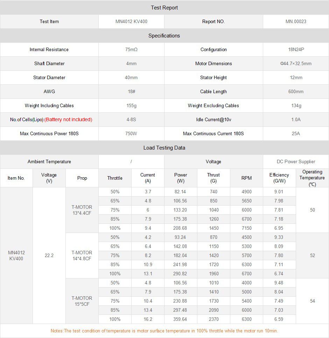This screenshot has width=329, height=338.
Task: Click the Load Testing Data header
Action: click(x=164, y=148)
